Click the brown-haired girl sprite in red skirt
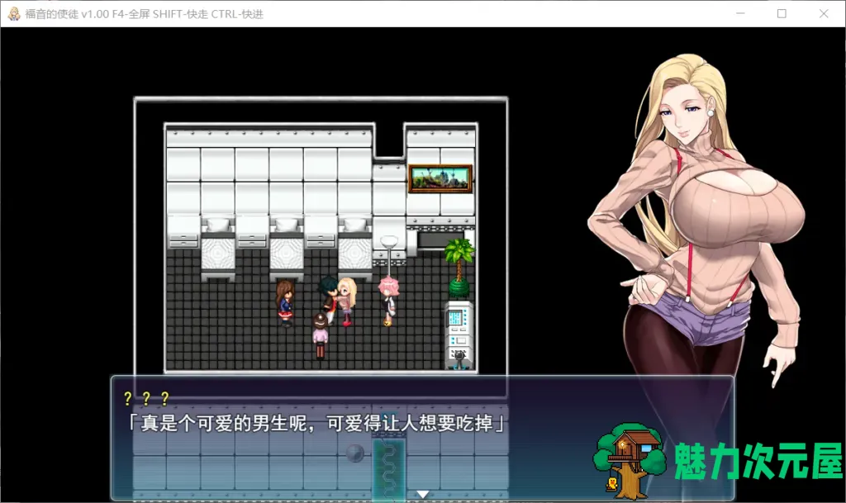This screenshot has height=503, width=846. click(x=285, y=303)
